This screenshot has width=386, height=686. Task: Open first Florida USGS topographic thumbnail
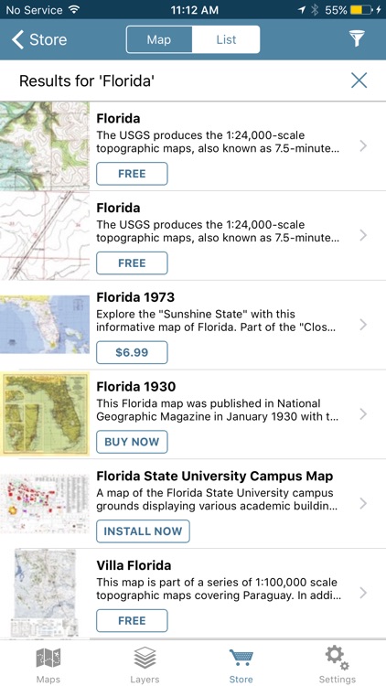pos(45,145)
